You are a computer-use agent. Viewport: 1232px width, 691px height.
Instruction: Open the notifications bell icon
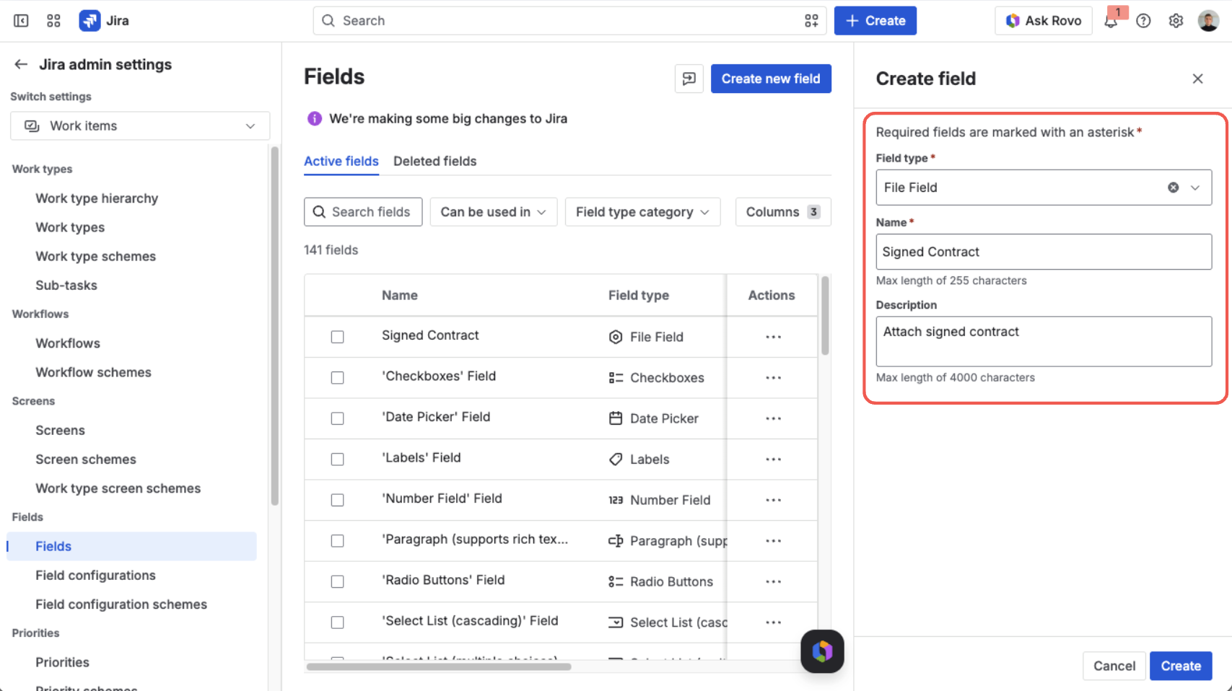1111,21
